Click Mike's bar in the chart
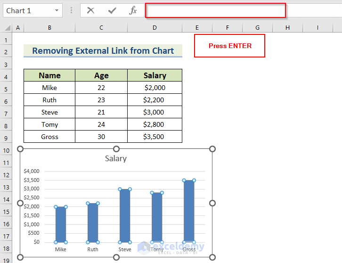The height and width of the screenshot is (263, 342). pos(61,224)
